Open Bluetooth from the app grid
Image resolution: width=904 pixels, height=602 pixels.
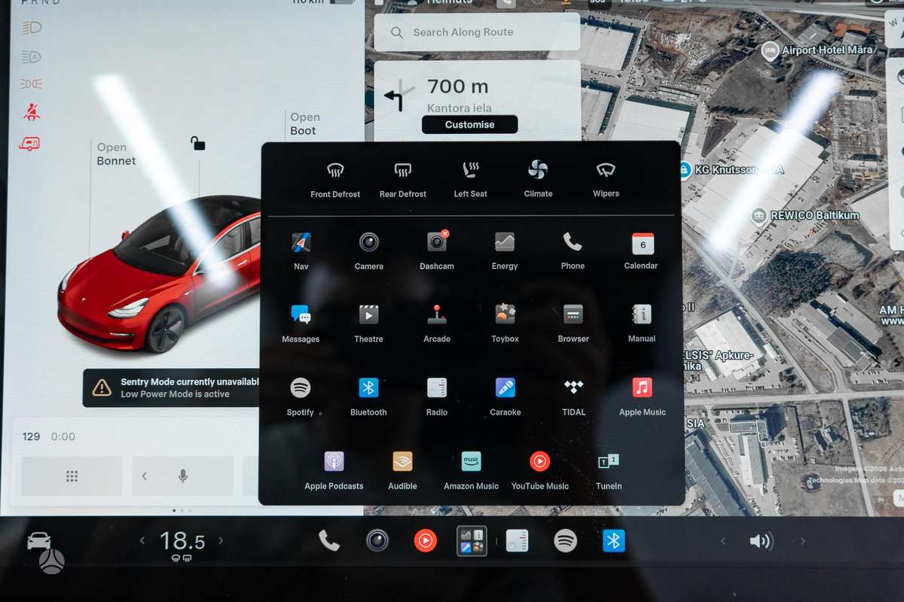368,397
